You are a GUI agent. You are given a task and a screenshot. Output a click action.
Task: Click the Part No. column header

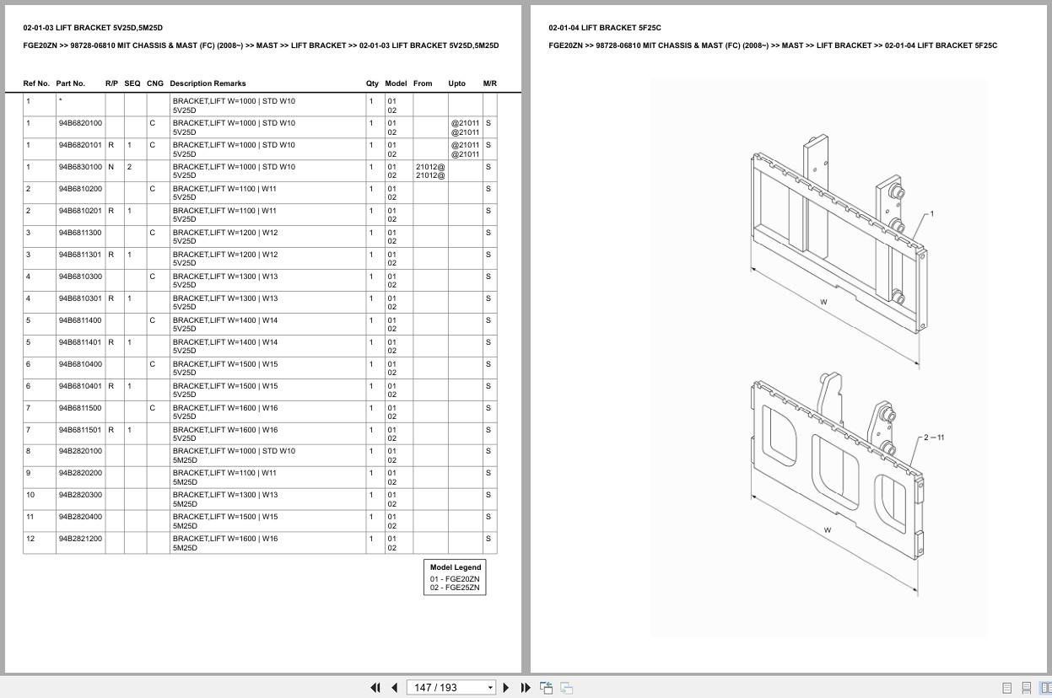coord(71,83)
